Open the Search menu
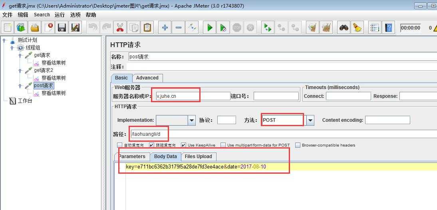Viewport: 437px width, 210px height. pyautogui.click(x=42, y=15)
